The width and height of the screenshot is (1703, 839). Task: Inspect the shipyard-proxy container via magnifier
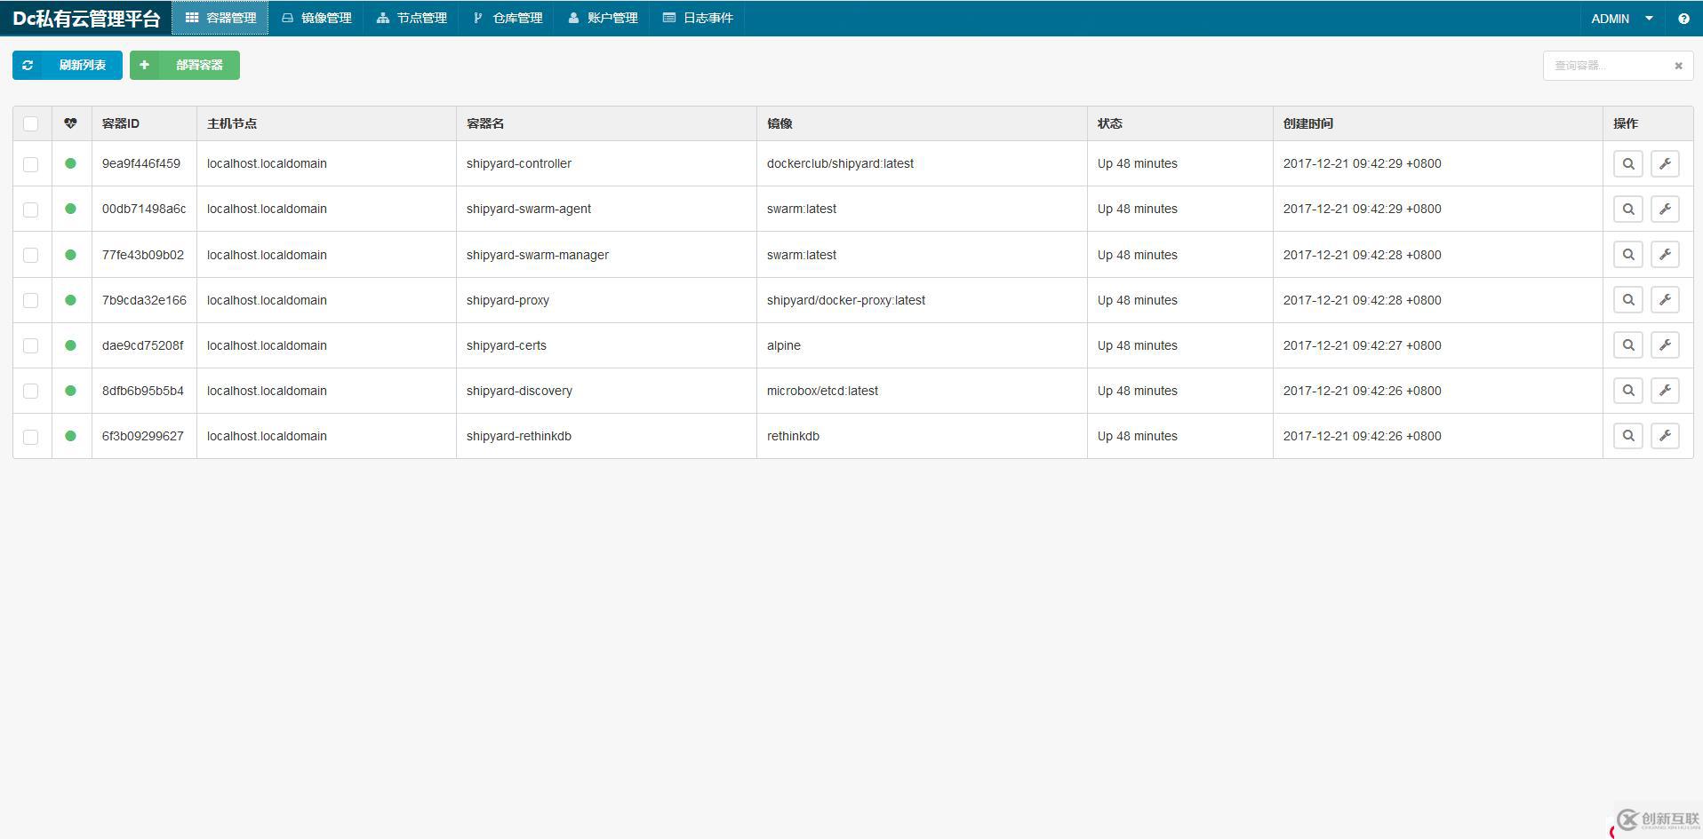click(1627, 300)
